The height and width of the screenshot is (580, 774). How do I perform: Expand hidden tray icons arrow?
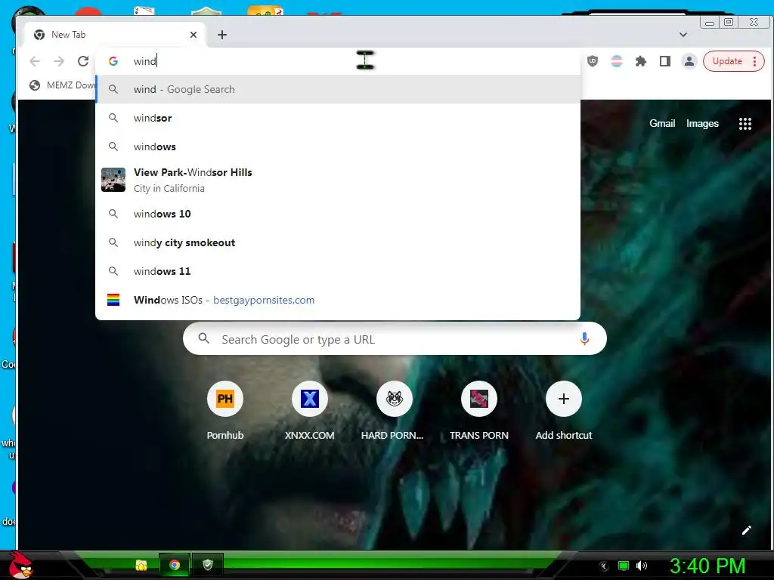tap(603, 566)
